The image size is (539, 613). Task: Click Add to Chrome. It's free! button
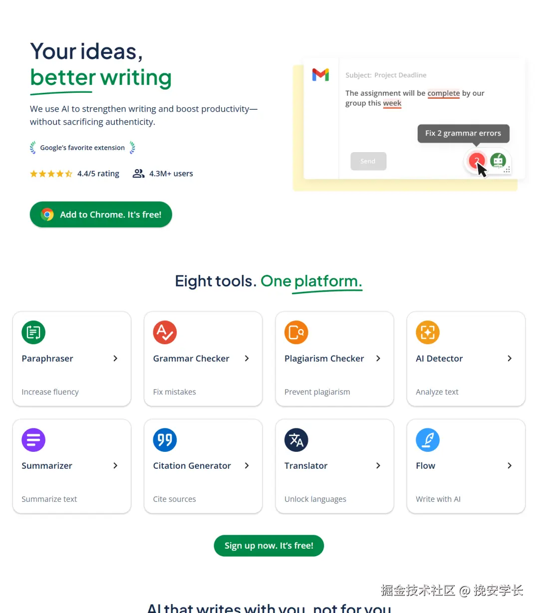click(101, 214)
